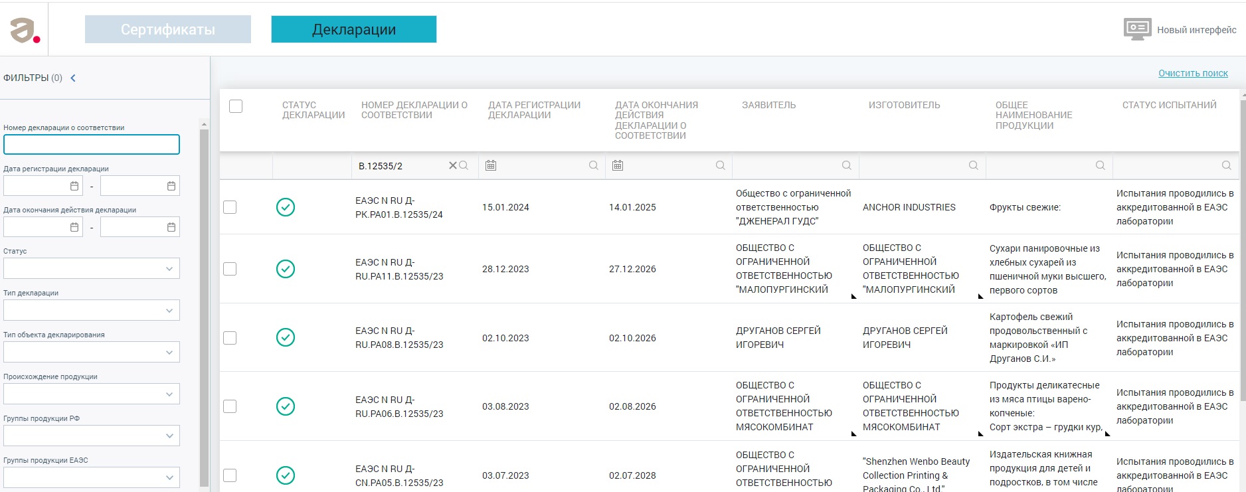Switch to the Сертификаты tab
Image resolution: width=1246 pixels, height=492 pixels.
point(168,29)
